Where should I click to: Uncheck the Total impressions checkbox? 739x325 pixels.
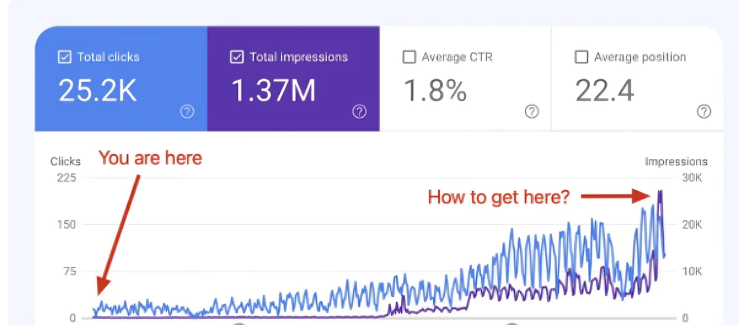coord(236,57)
